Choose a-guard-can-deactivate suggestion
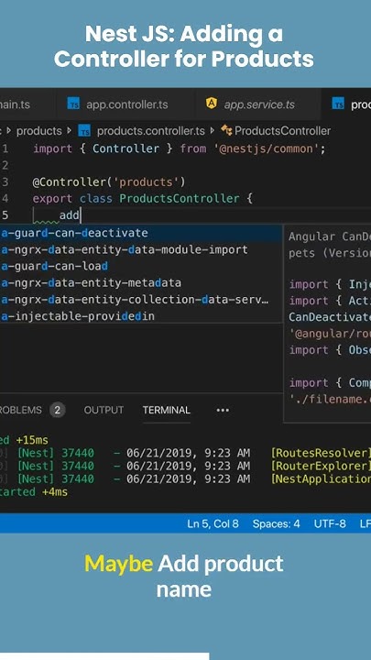This screenshot has width=371, height=660. [x=141, y=233]
